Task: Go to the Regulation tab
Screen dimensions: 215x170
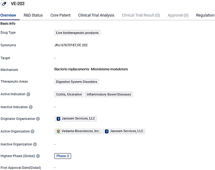Action: tap(205, 15)
